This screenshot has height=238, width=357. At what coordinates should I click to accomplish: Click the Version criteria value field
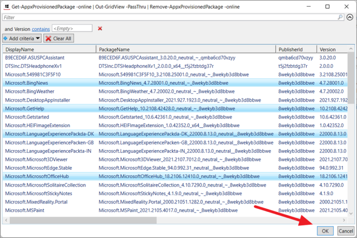click(72, 29)
